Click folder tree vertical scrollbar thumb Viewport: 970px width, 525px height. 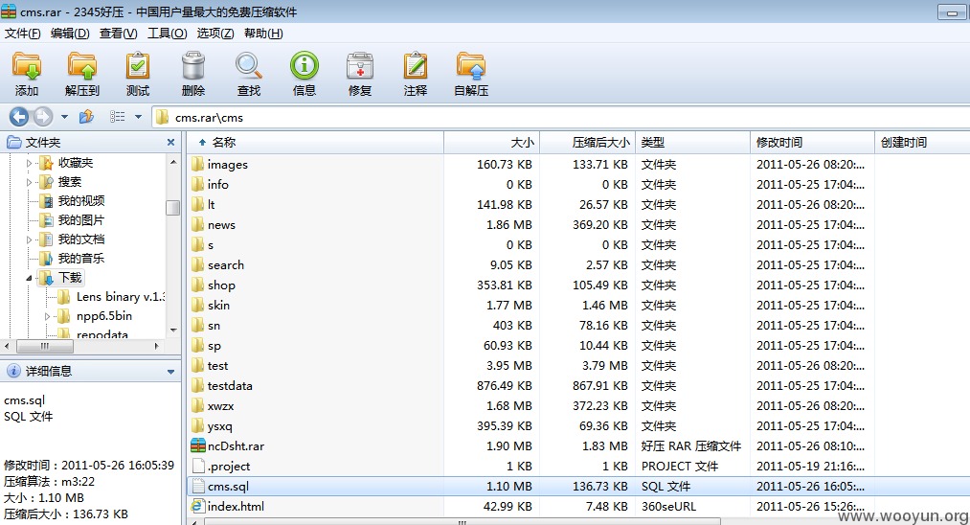tap(173, 207)
